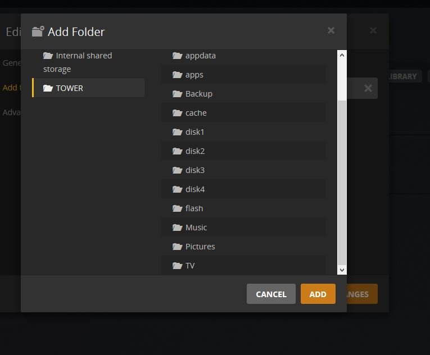Viewport: 430px width, 355px height.
Task: Select Internal shared storage location
Action: 88,62
